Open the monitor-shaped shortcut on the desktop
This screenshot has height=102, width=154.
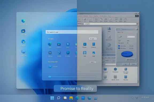pos(23,52)
